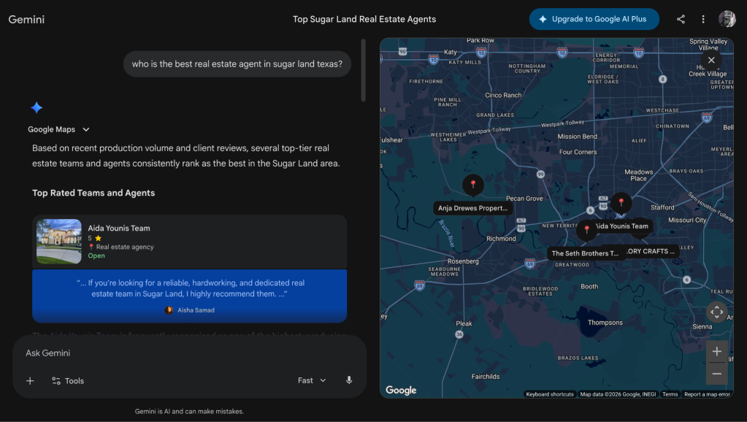
Task: Click the Katy label on the map
Action: (x=451, y=52)
